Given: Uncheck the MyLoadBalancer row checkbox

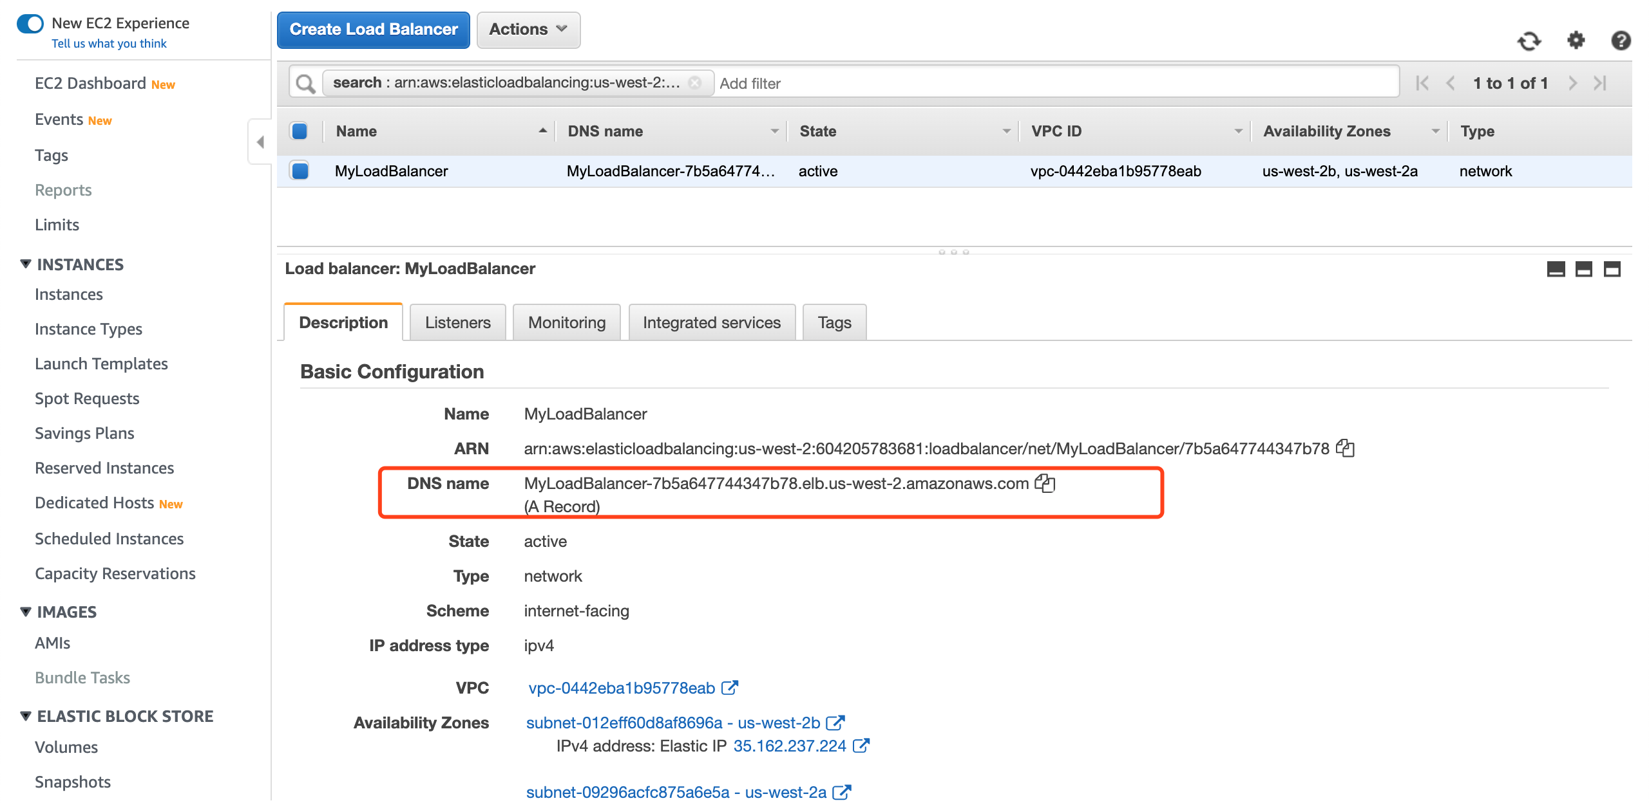Looking at the screenshot, I should [300, 171].
